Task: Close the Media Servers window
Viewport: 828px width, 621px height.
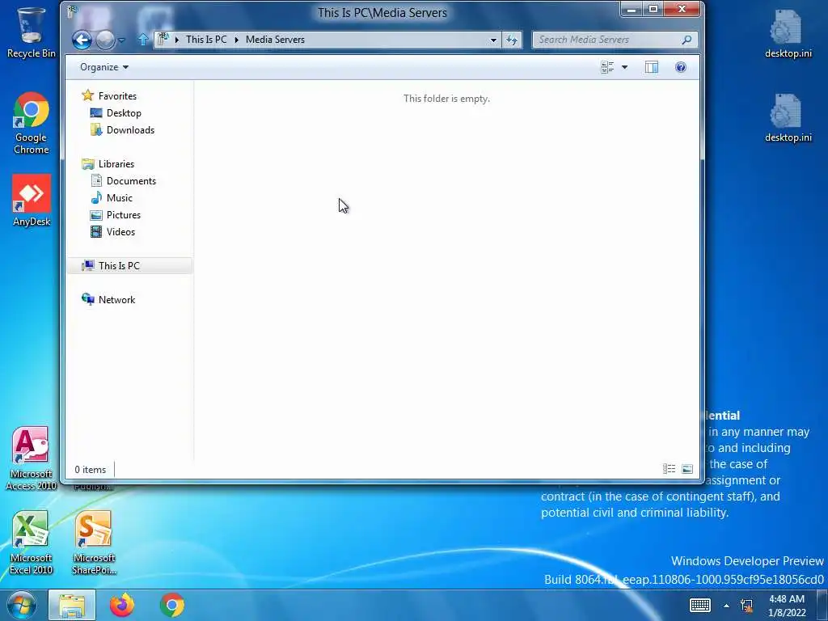Action: pos(682,9)
